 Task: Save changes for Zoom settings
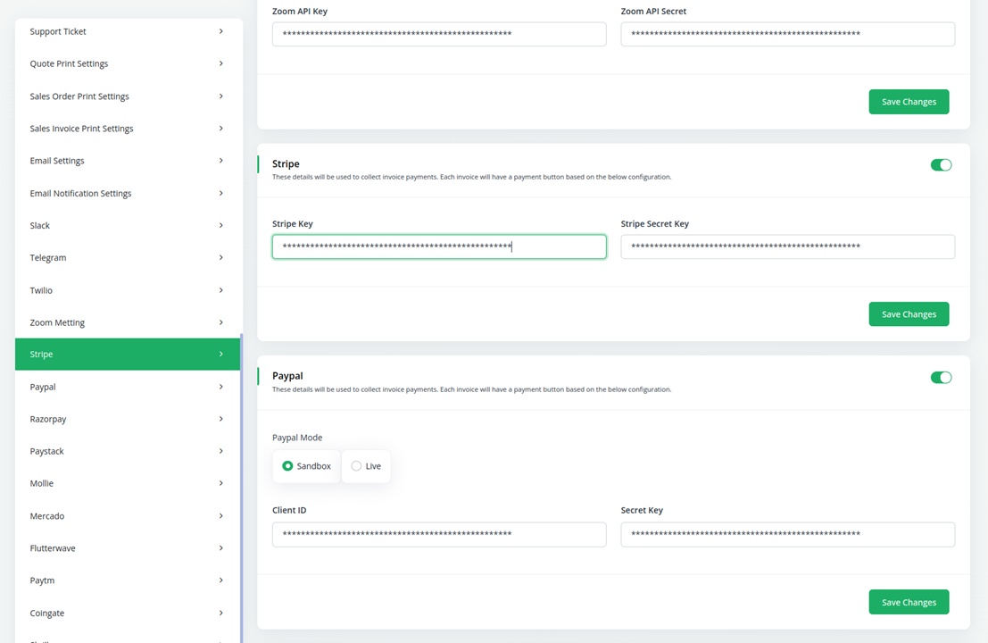(909, 102)
